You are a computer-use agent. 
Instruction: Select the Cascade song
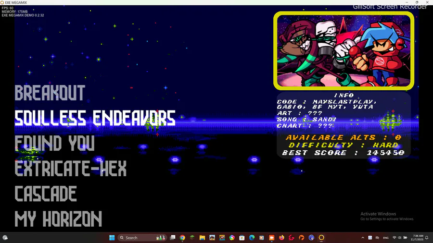pos(46,194)
